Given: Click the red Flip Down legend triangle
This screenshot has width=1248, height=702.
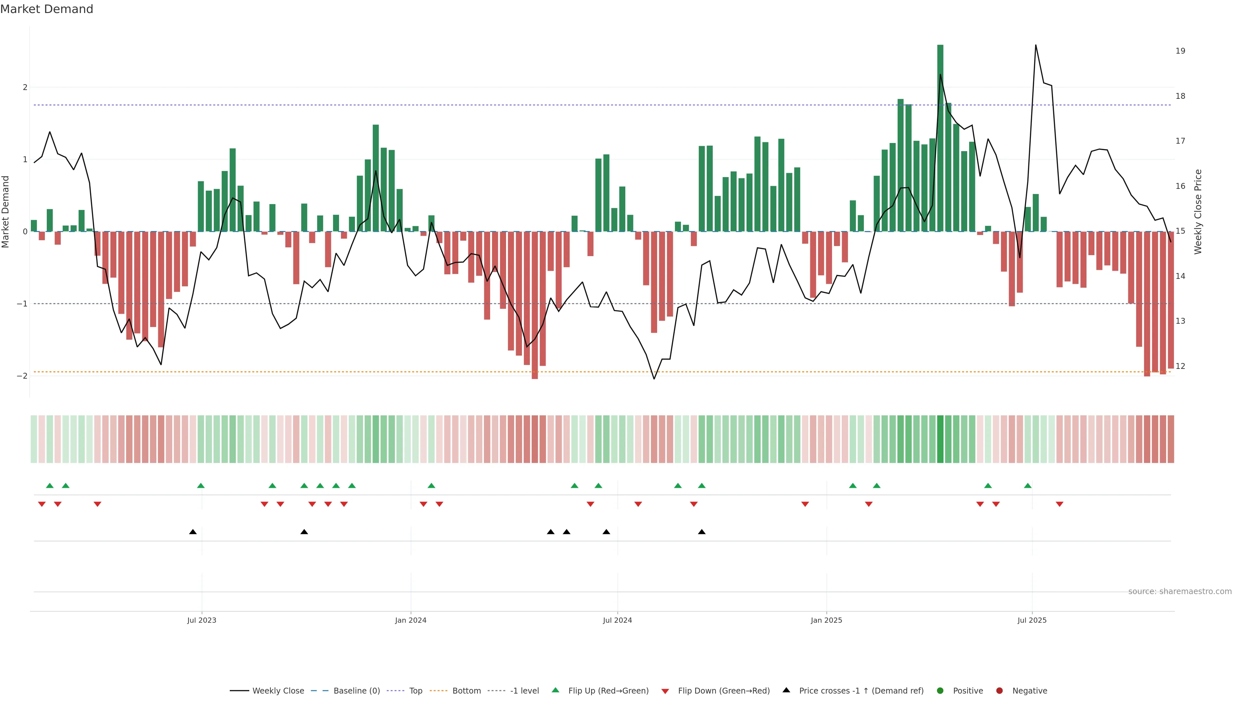Looking at the screenshot, I should click(x=665, y=691).
